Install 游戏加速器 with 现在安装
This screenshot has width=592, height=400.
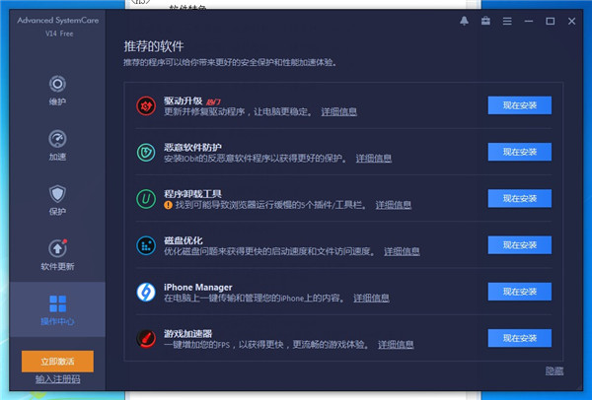click(x=520, y=338)
